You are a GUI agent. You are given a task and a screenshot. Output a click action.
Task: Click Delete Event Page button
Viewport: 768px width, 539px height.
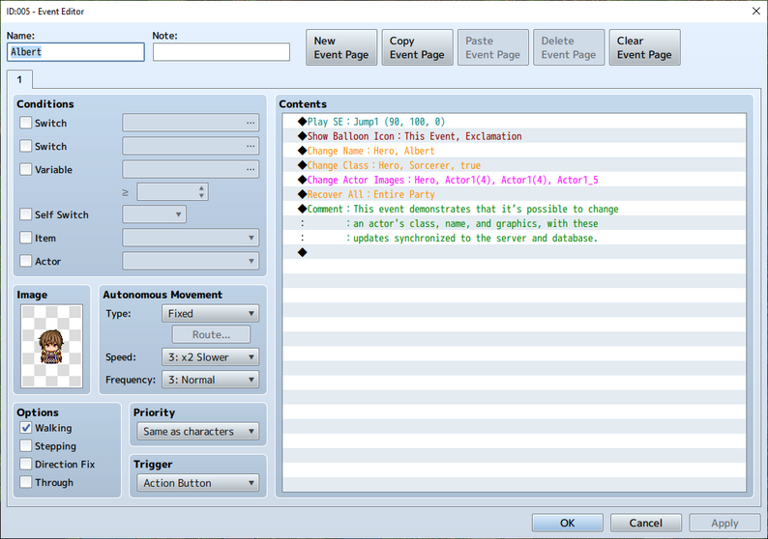[x=569, y=47]
